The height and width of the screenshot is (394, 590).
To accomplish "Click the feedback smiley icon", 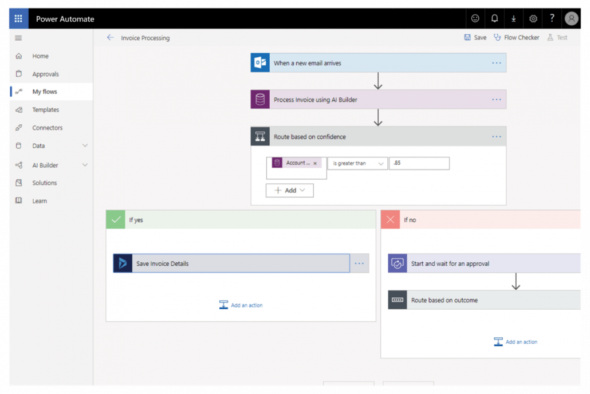I will click(475, 18).
